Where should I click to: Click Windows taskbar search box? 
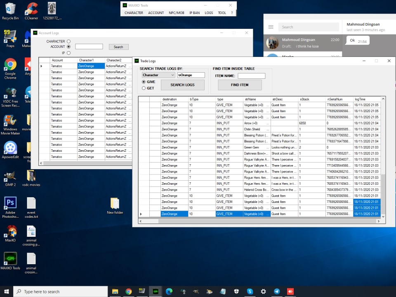click(60, 292)
